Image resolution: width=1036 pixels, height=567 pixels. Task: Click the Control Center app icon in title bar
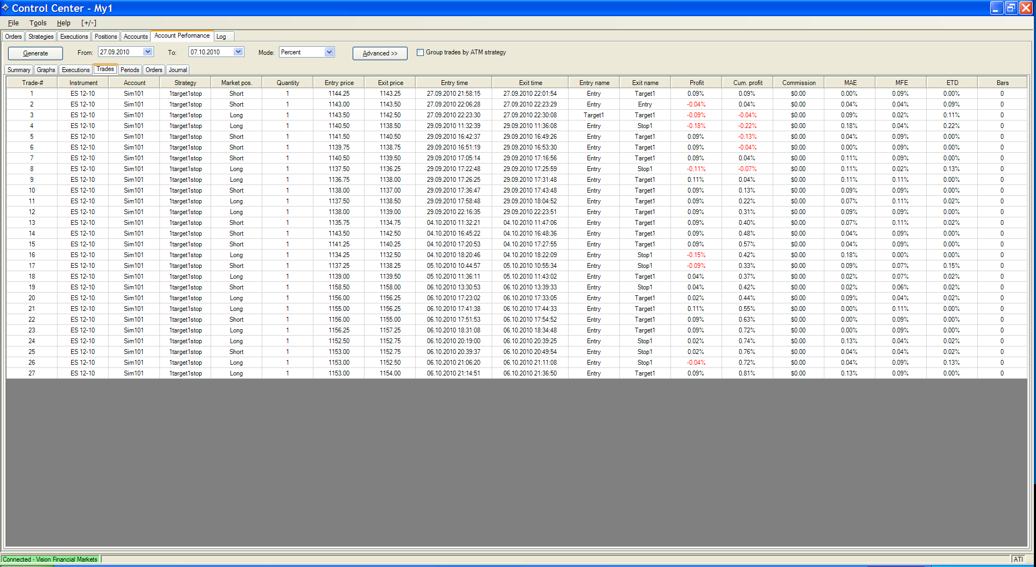coord(5,8)
